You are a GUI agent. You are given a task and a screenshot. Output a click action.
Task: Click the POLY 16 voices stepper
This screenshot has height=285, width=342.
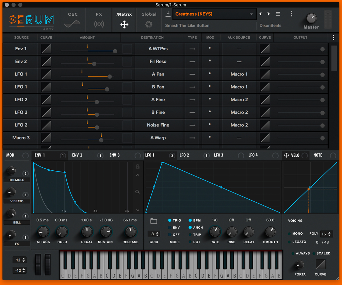point(326,234)
